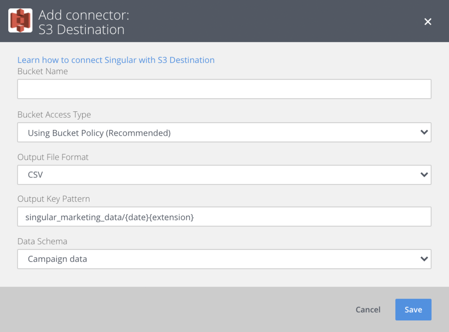Click the Bucket Access Type label
The height and width of the screenshot is (332, 449).
pyautogui.click(x=54, y=115)
